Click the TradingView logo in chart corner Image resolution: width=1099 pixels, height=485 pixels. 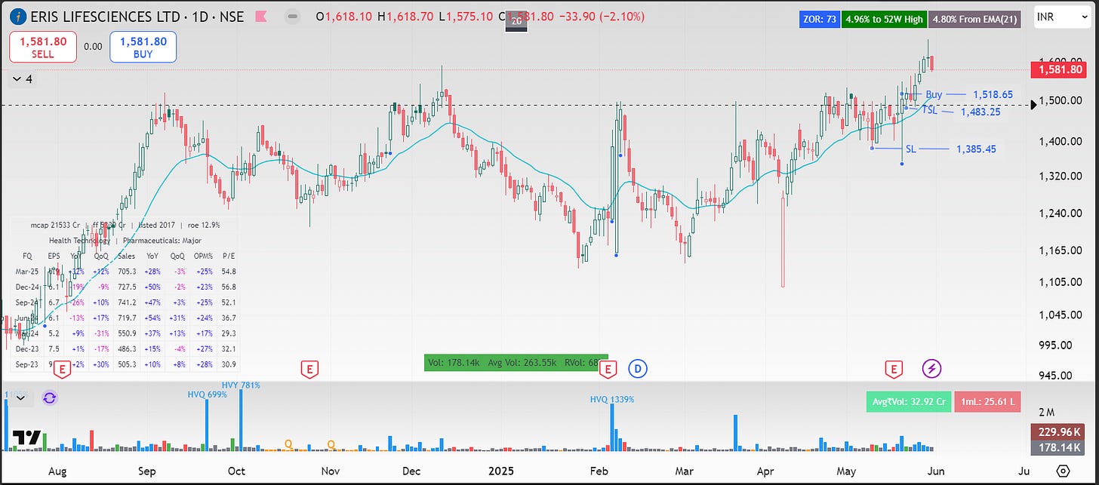(28, 438)
